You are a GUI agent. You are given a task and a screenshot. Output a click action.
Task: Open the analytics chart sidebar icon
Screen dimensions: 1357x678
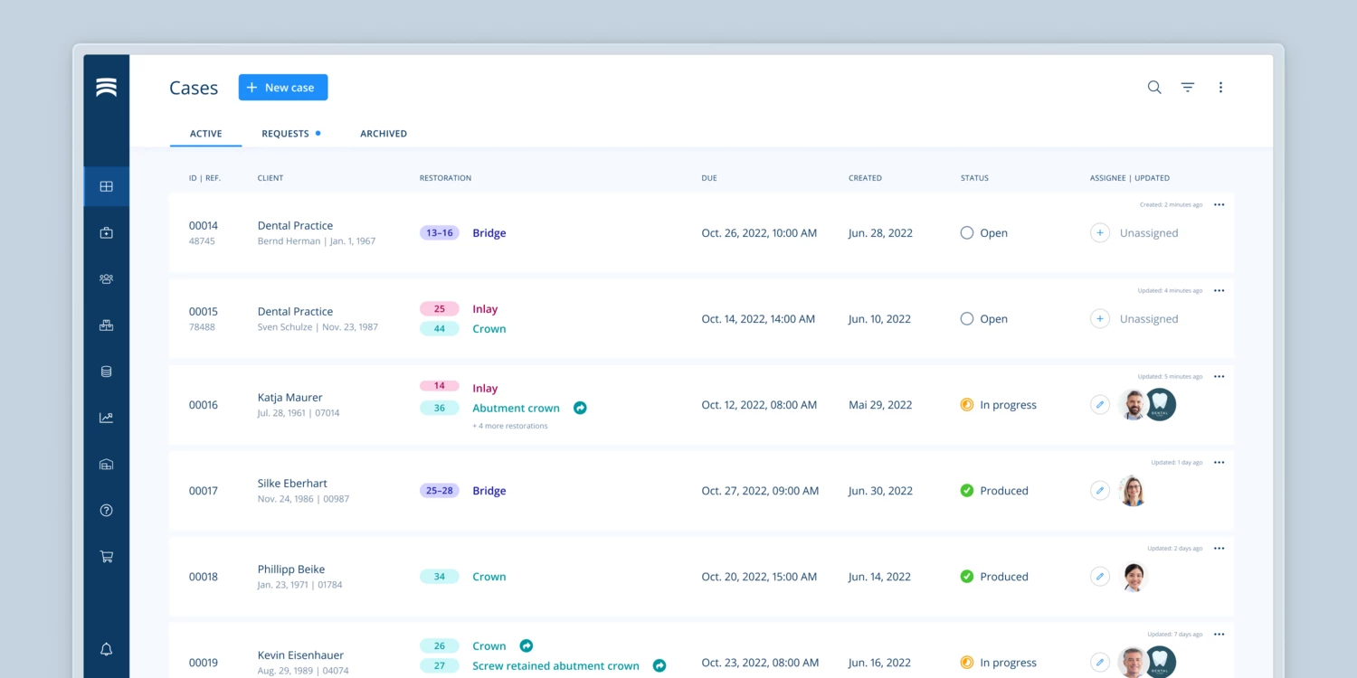click(x=106, y=418)
